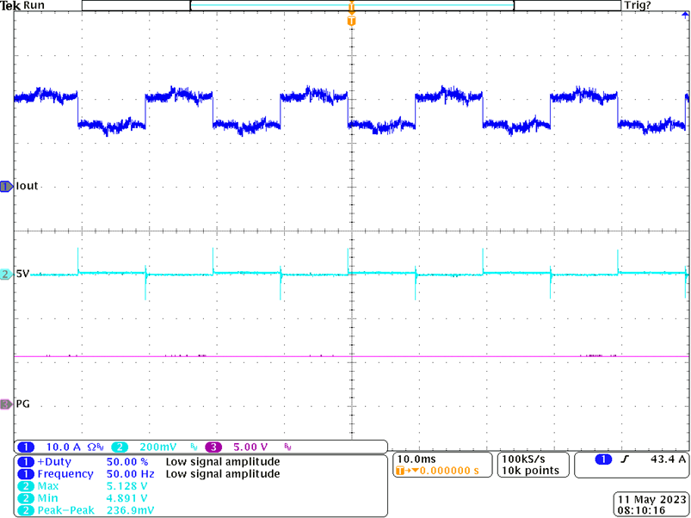The width and height of the screenshot is (691, 518).
Task: Click the record view bar at top
Action: 351,6
